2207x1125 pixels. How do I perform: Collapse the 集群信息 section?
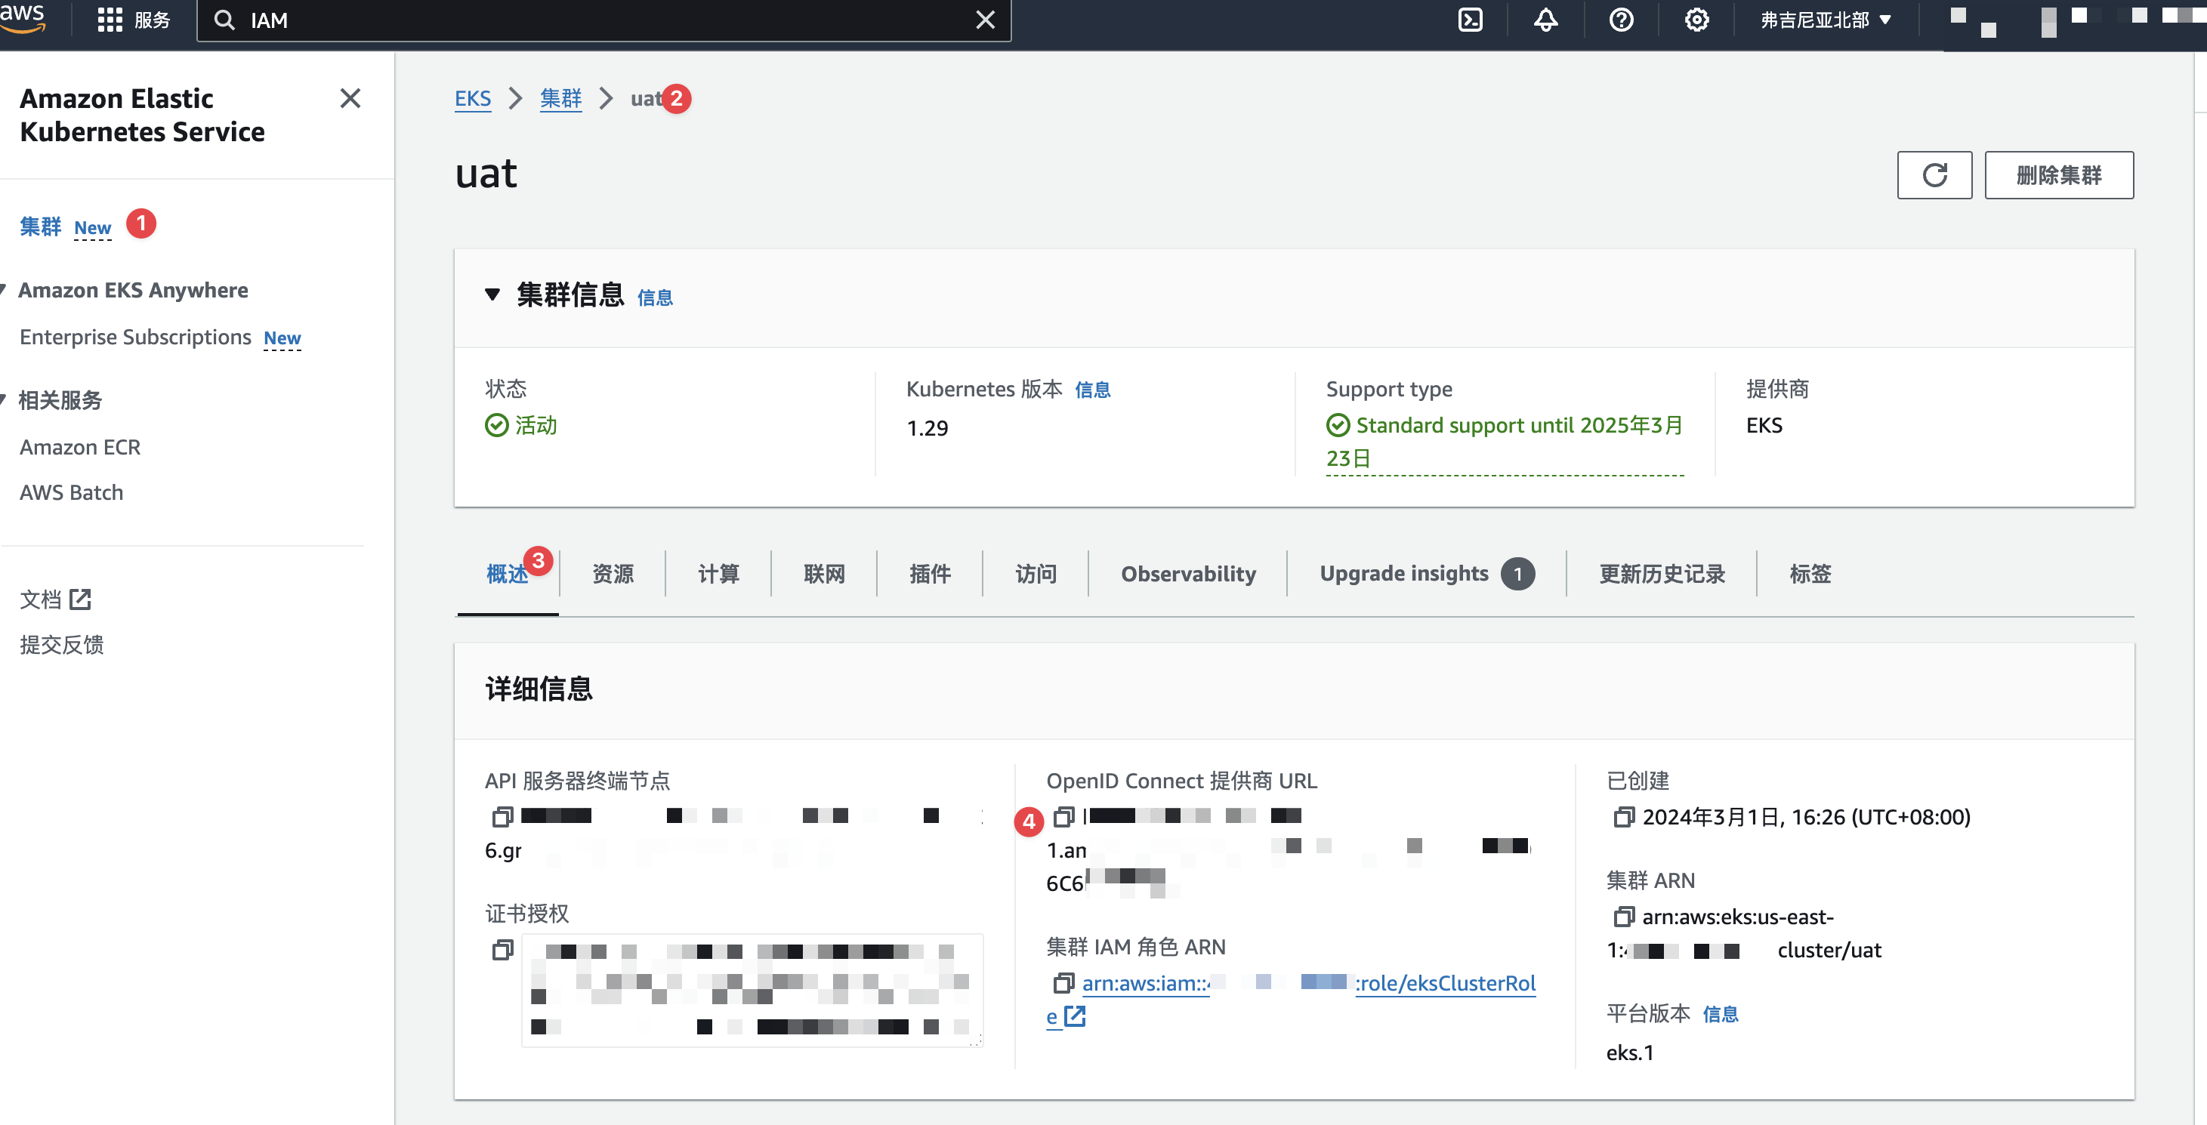[492, 294]
